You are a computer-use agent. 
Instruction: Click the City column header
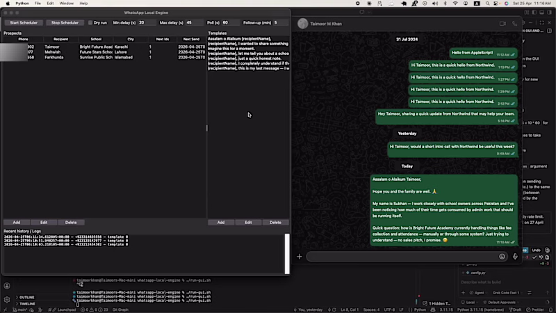(131, 40)
